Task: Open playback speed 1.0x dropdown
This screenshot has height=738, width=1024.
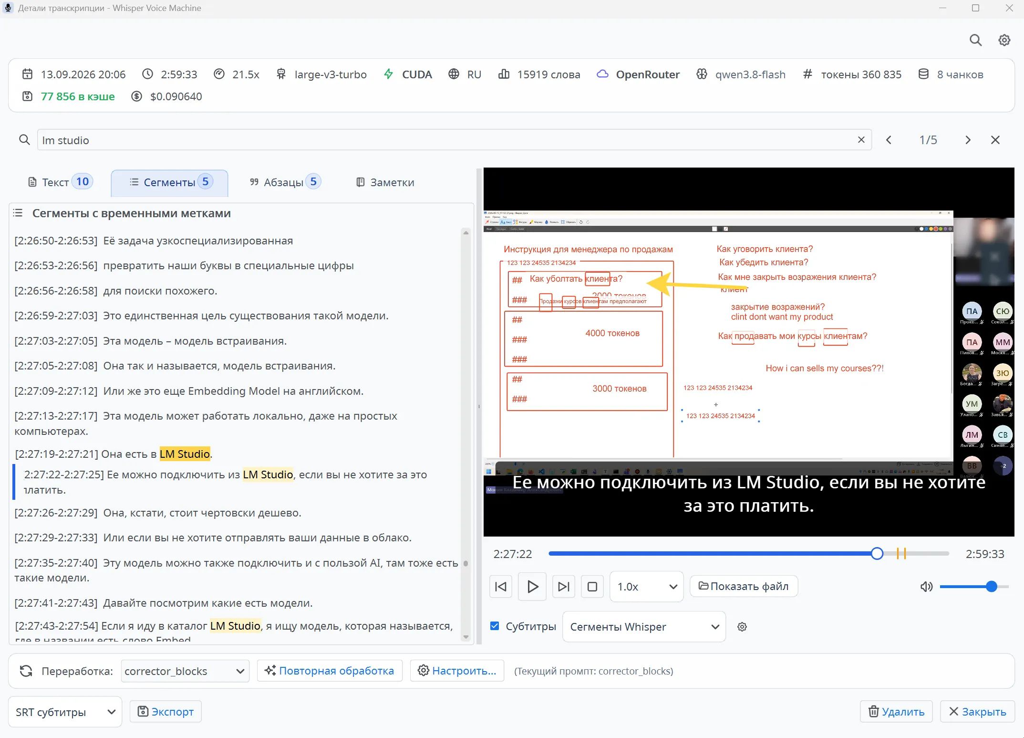Action: coord(647,586)
